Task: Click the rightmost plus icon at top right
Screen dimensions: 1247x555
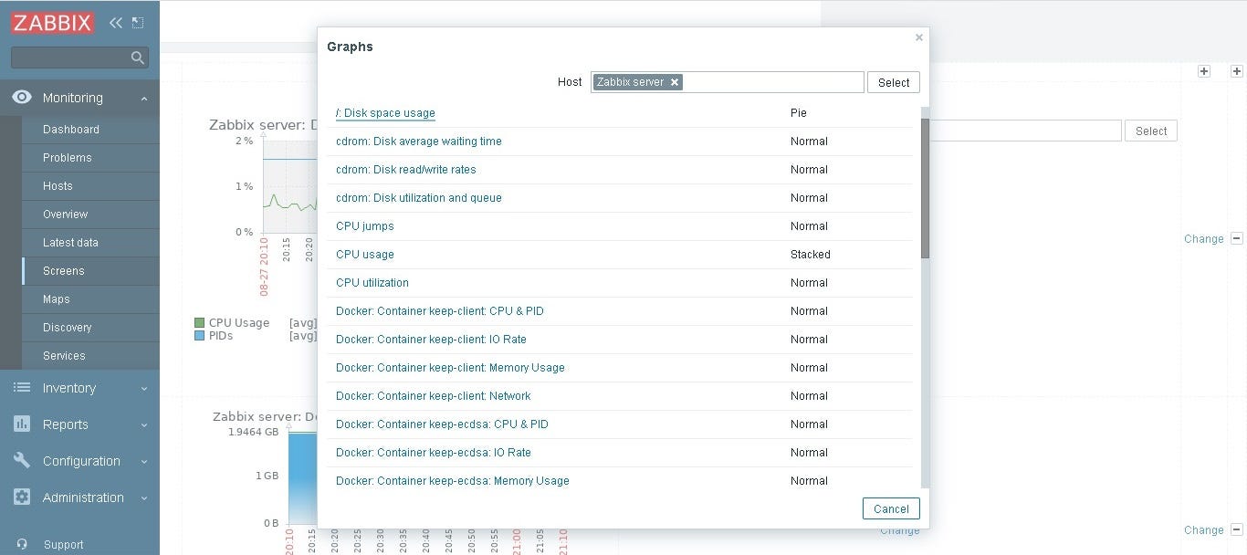Action: (x=1237, y=71)
